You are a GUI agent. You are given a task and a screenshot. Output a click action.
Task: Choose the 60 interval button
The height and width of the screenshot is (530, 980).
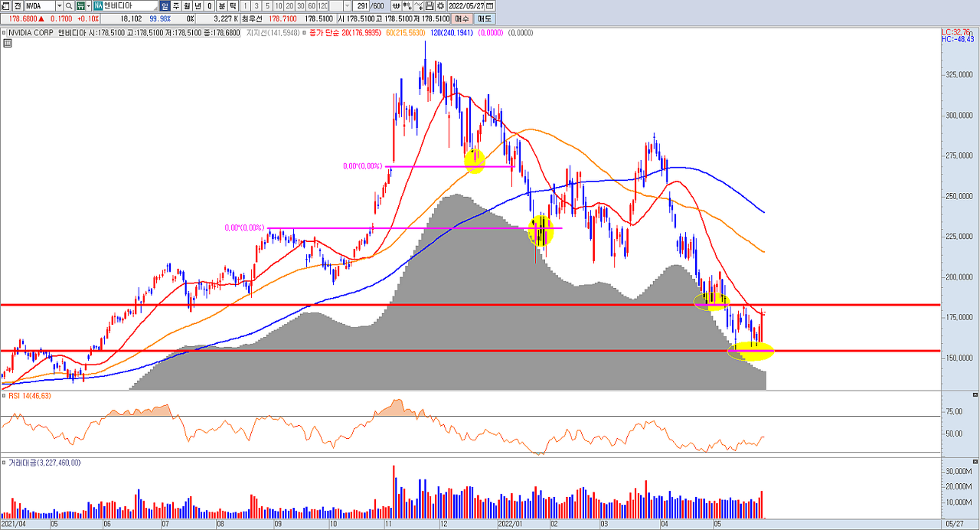312,5
